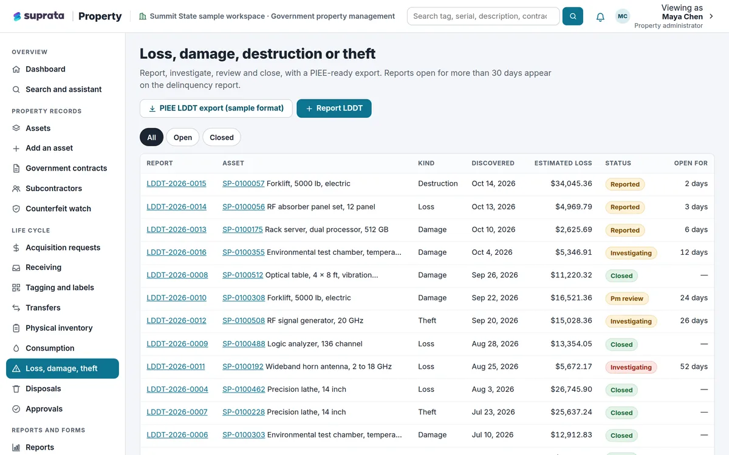Screen dimensions: 729x455
Task: Select the Open filter tab
Action: [183, 137]
